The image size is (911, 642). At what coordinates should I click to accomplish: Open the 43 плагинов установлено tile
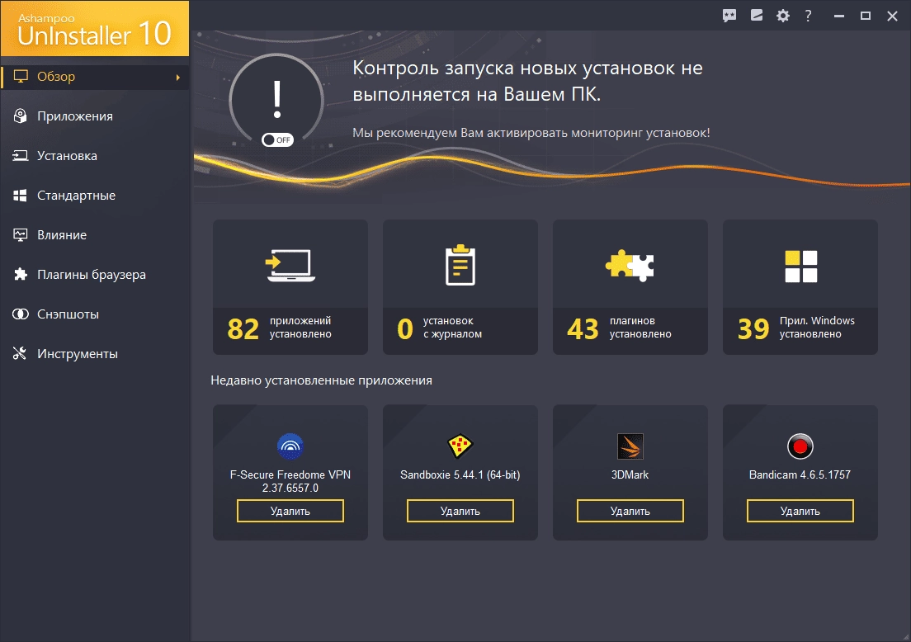pyautogui.click(x=630, y=287)
